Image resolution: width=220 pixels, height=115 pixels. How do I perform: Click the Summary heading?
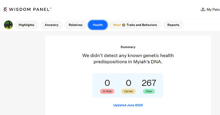pyautogui.click(x=128, y=47)
